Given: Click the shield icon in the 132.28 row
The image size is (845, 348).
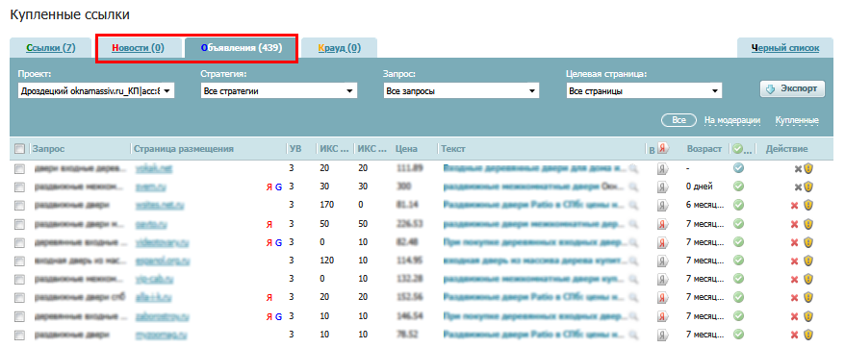Looking at the screenshot, I should (807, 279).
